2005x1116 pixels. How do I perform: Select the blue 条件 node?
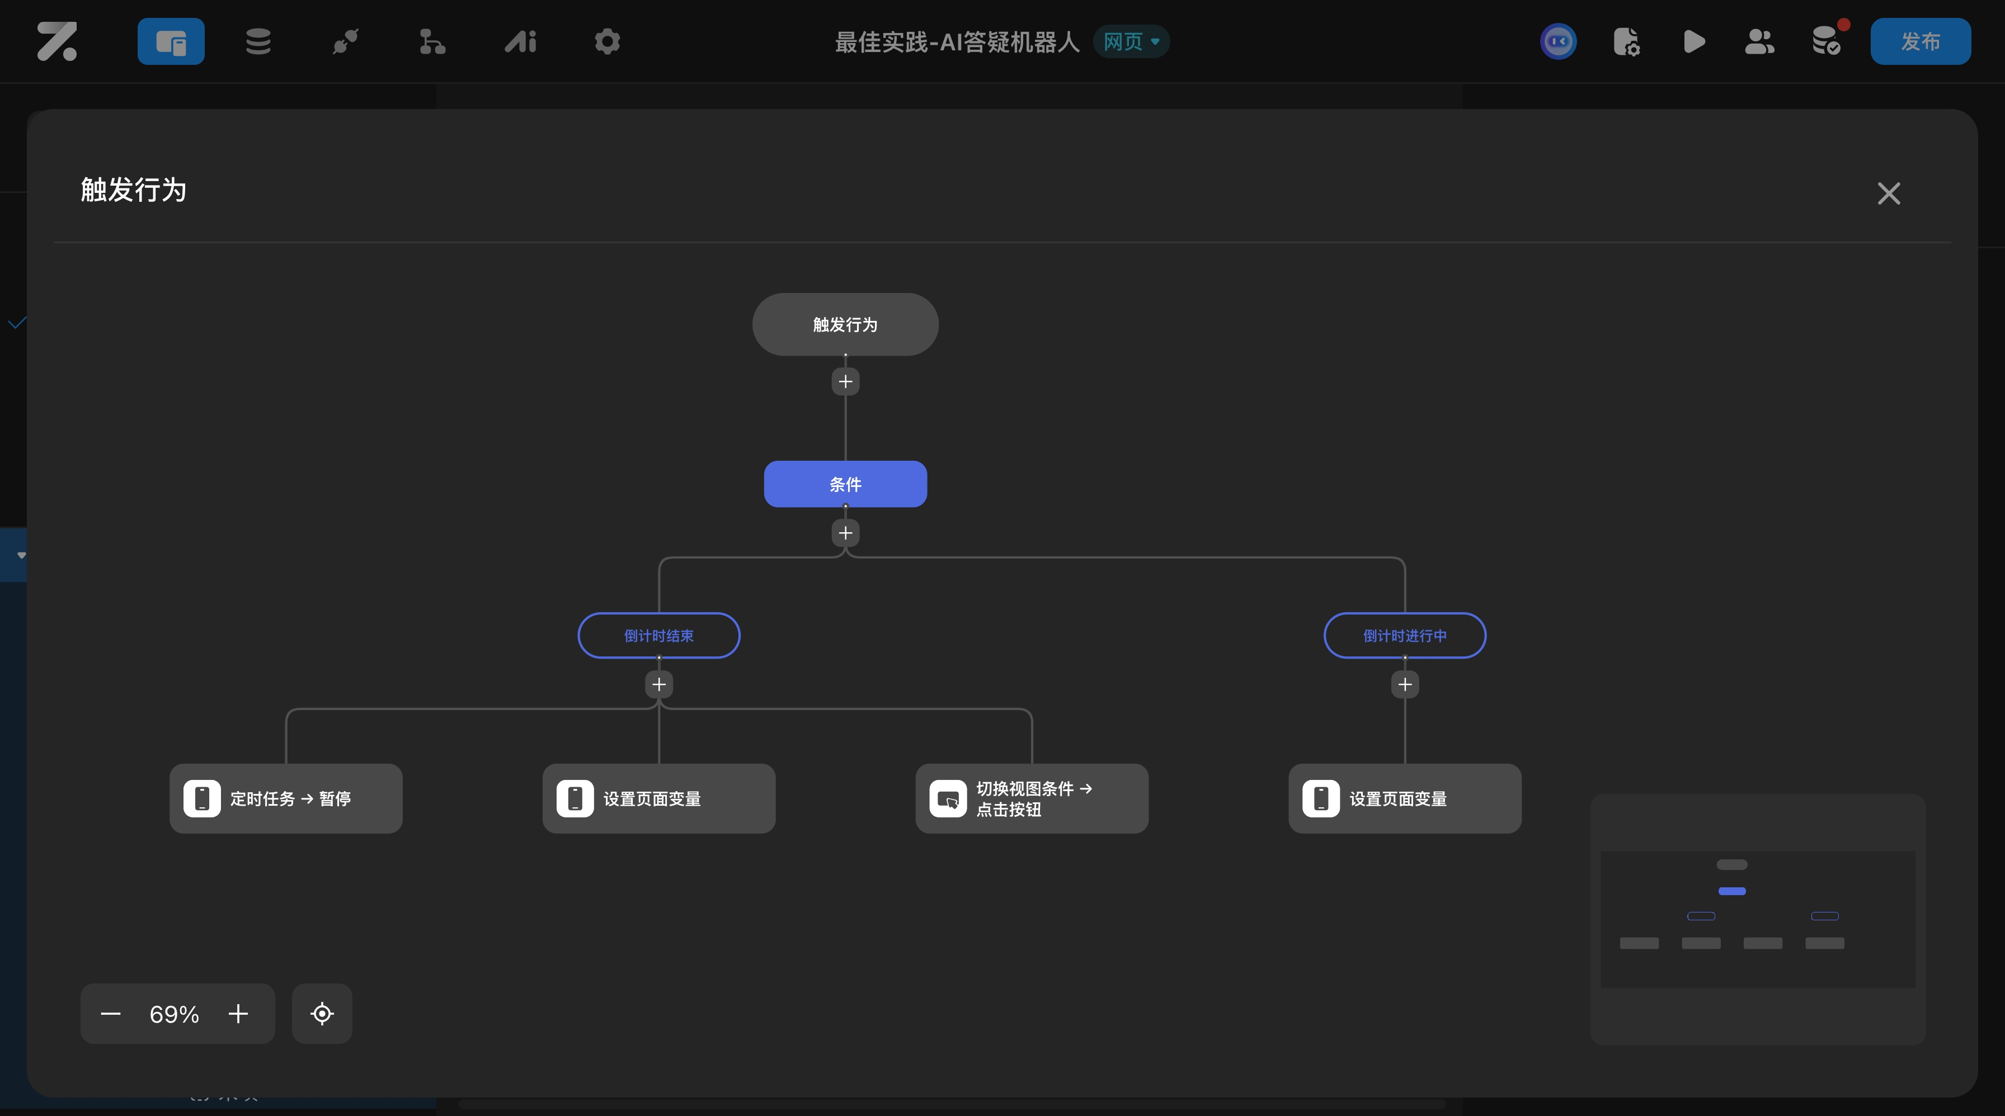845,484
